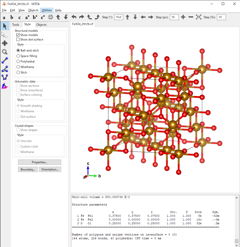Viewport: 240px width, 247px height.
Task: Switch to the Tools tab
Action: pos(16,25)
